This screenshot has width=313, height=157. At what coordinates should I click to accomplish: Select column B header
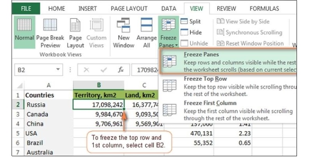[99, 85]
